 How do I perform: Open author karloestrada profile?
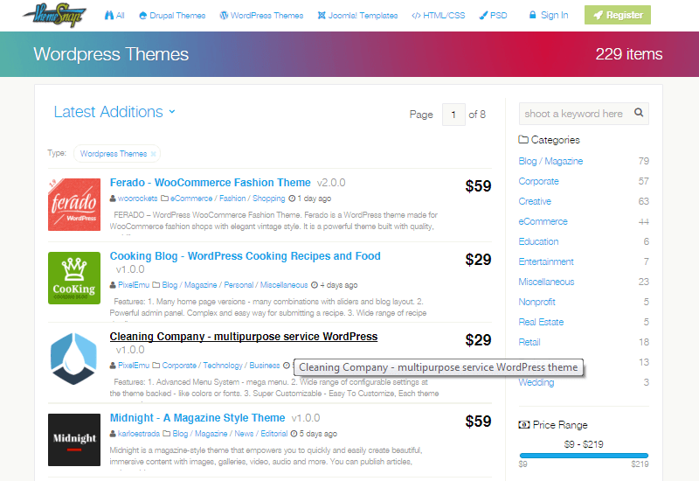139,433
